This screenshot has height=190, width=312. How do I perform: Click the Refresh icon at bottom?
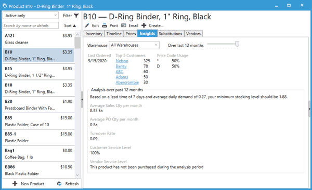point(59,183)
